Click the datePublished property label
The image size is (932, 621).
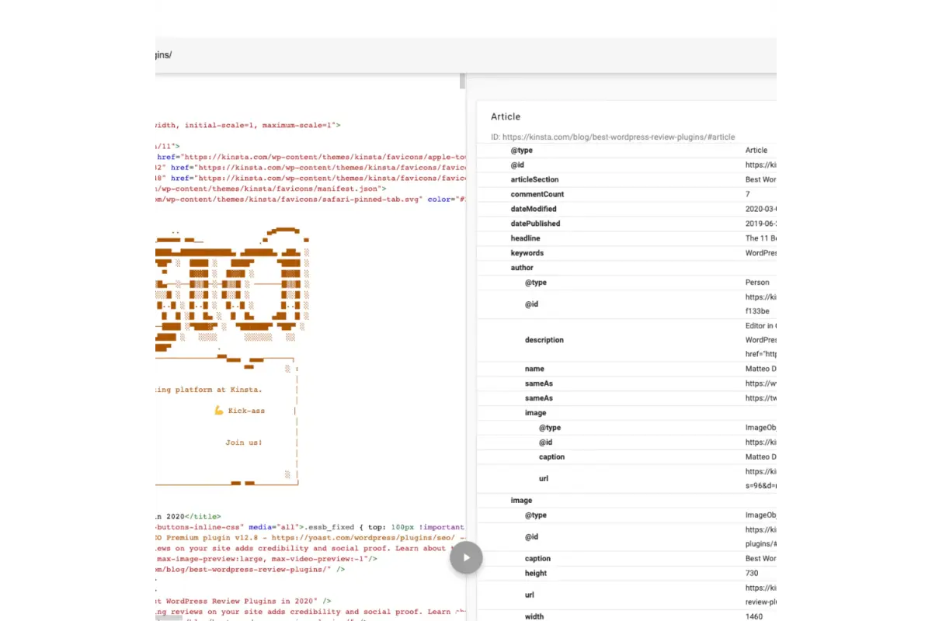[x=535, y=224]
